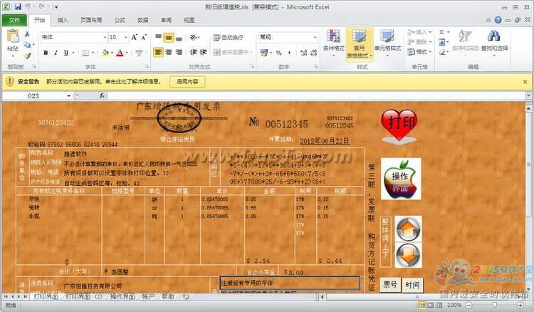This screenshot has height=312, width=534.
Task: Click Enable Content security button
Action: [187, 82]
